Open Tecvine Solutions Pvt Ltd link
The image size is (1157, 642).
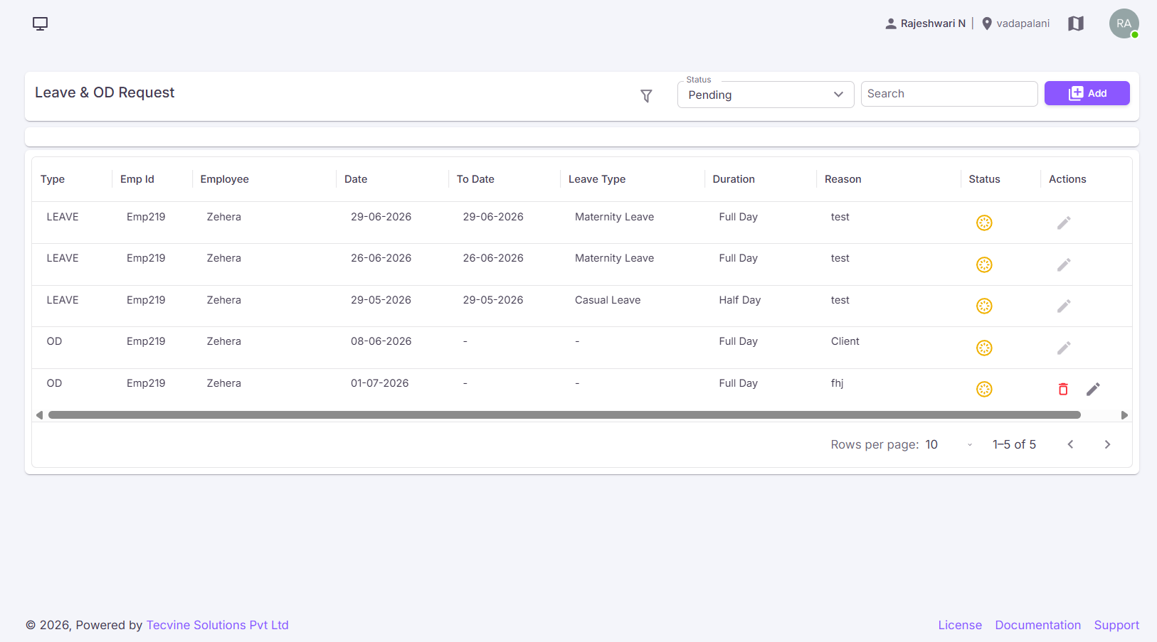pos(218,625)
